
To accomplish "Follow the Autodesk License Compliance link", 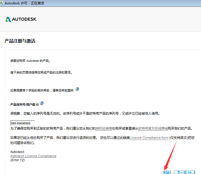I will pos(33,156).
